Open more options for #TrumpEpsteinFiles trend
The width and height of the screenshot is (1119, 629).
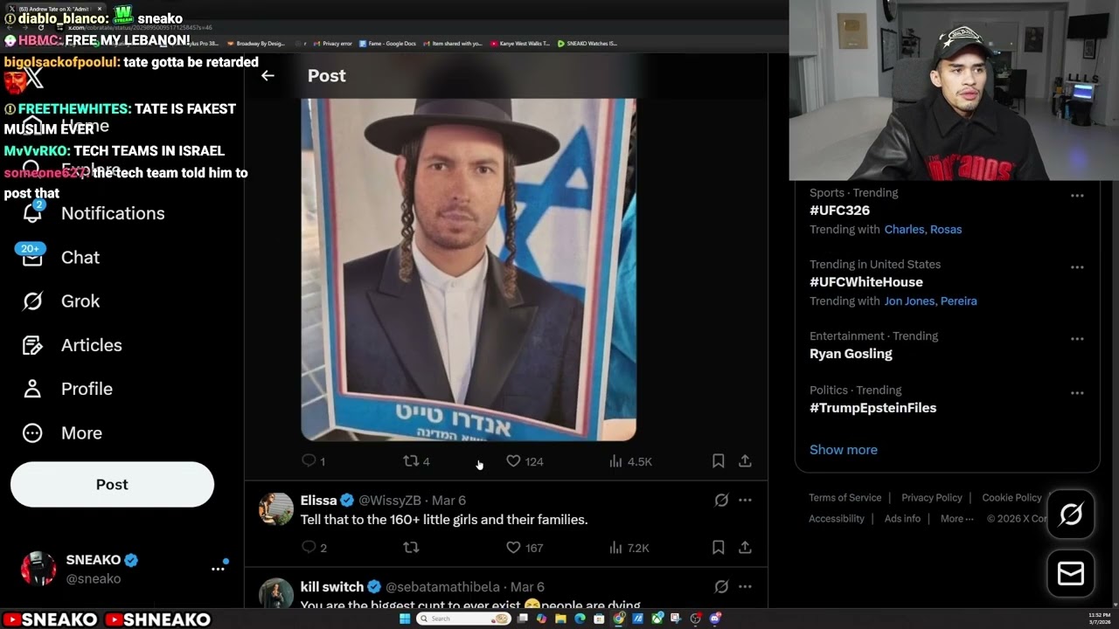pyautogui.click(x=1077, y=393)
